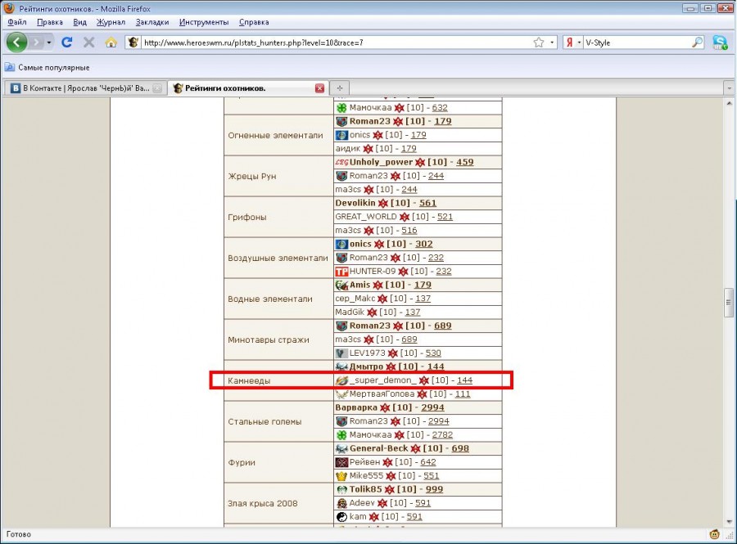Viewport: 737px width, 544px height.
Task: Open the Инструменты menu
Action: [x=204, y=22]
